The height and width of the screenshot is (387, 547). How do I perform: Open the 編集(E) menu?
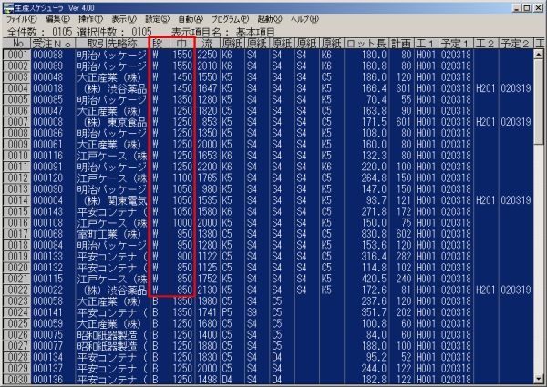tap(58, 19)
